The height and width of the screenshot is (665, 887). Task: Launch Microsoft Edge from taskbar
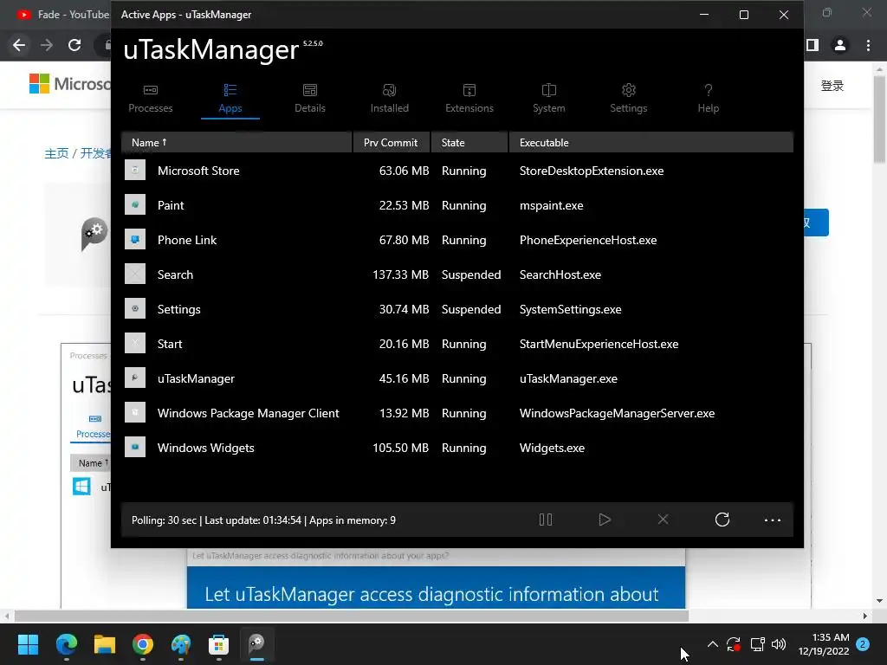[66, 644]
